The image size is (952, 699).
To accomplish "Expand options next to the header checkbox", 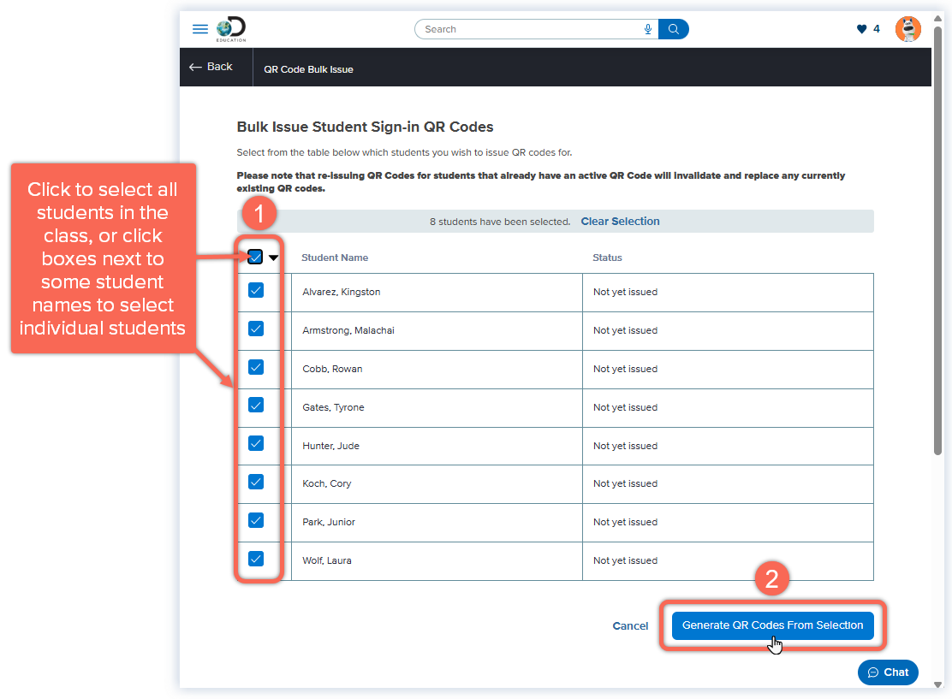I will pos(272,257).
